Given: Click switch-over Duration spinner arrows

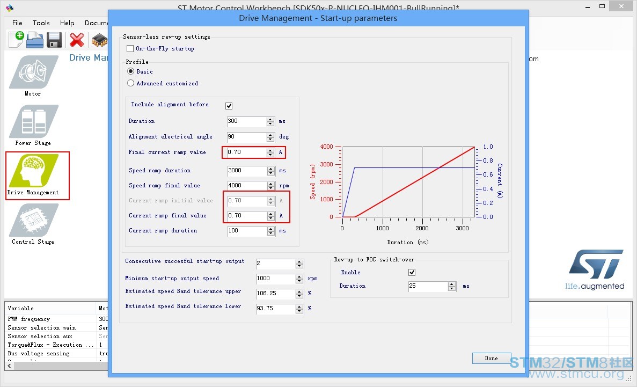Looking at the screenshot, I should (452, 286).
